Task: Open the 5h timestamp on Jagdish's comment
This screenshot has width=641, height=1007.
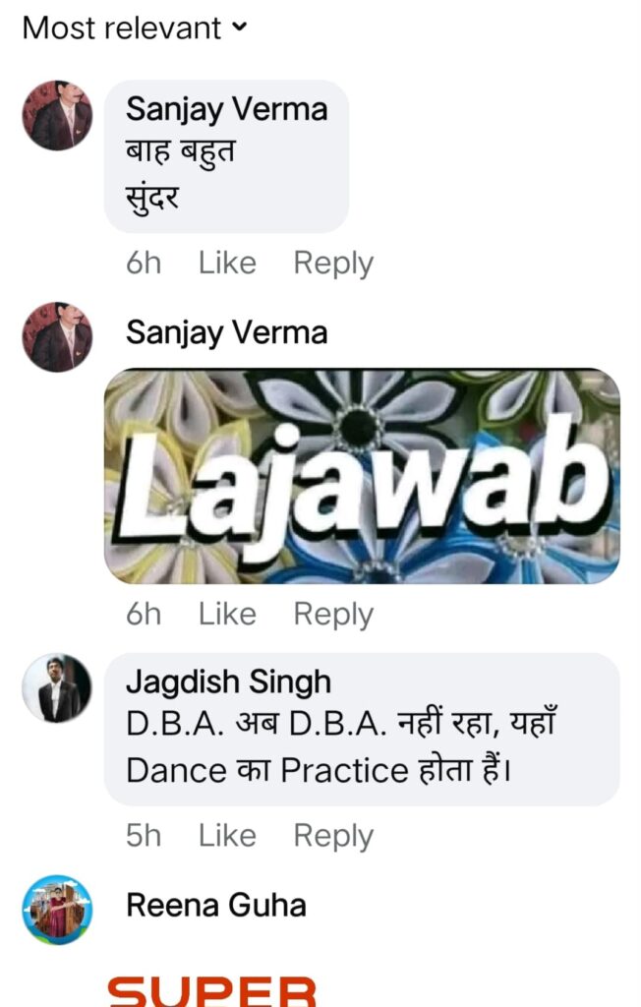Action: pos(144,836)
